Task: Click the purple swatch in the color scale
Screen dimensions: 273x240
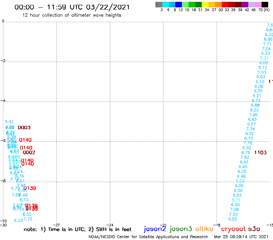Action: pyautogui.click(x=245, y=4)
